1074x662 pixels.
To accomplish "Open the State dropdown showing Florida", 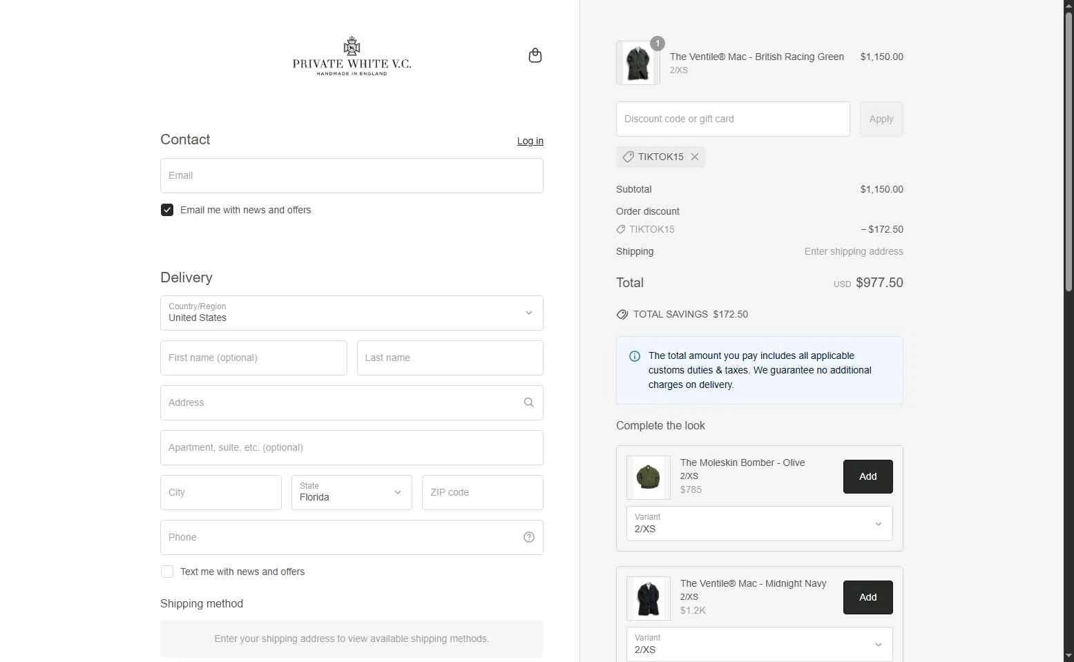I will click(x=352, y=493).
